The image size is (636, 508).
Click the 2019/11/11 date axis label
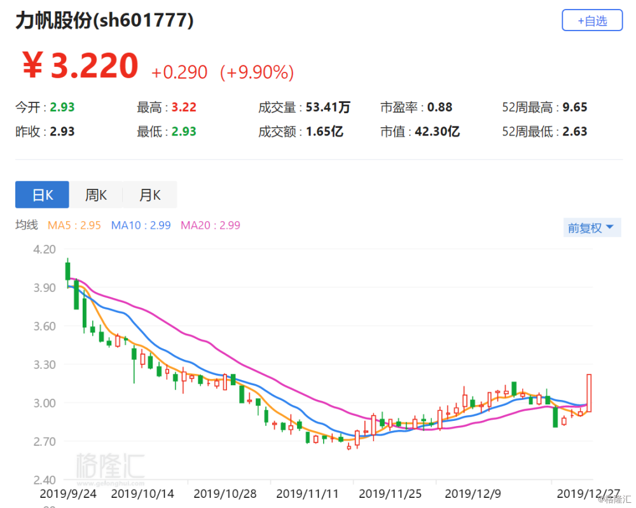click(x=307, y=493)
